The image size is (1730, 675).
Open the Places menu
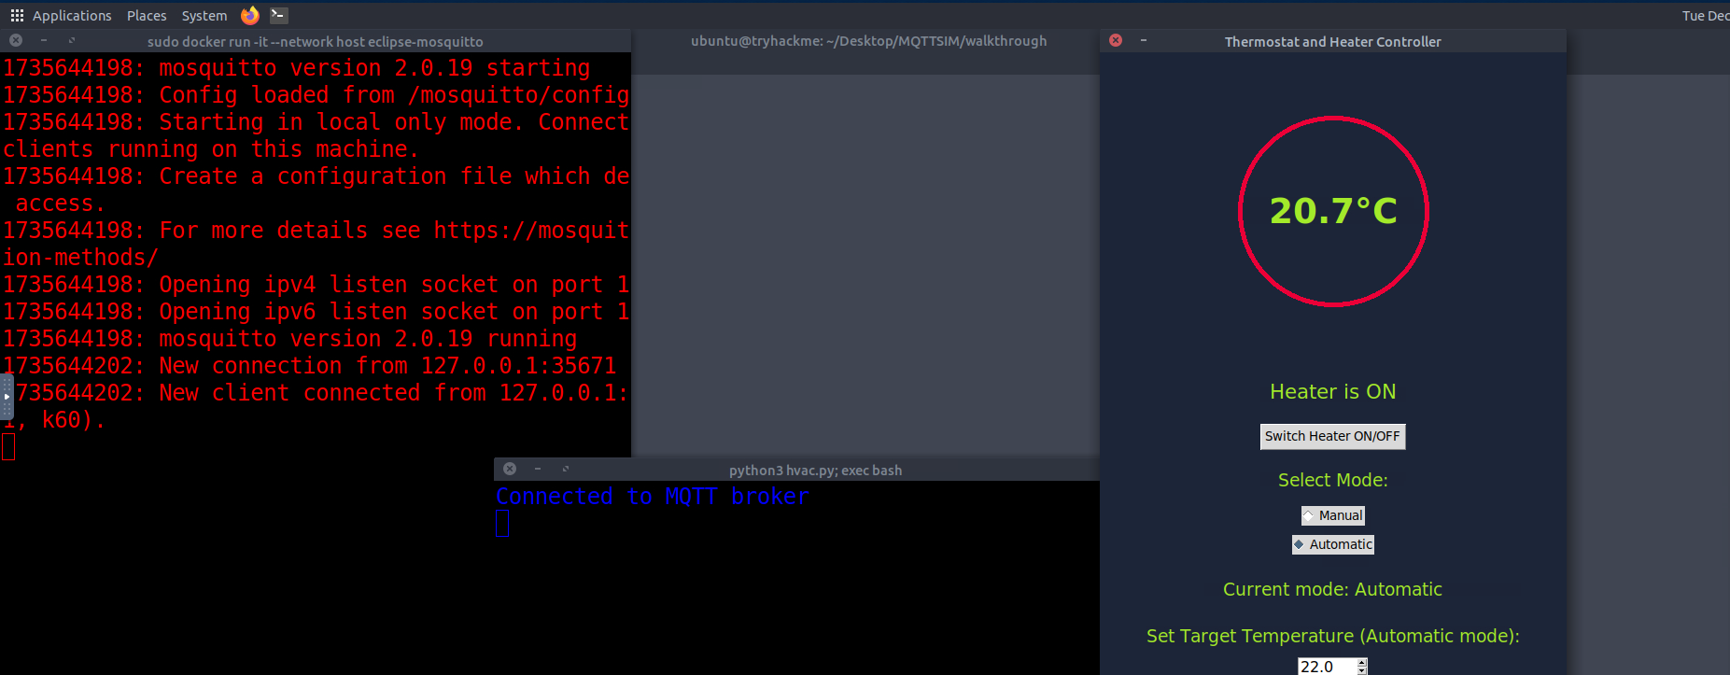coord(147,15)
